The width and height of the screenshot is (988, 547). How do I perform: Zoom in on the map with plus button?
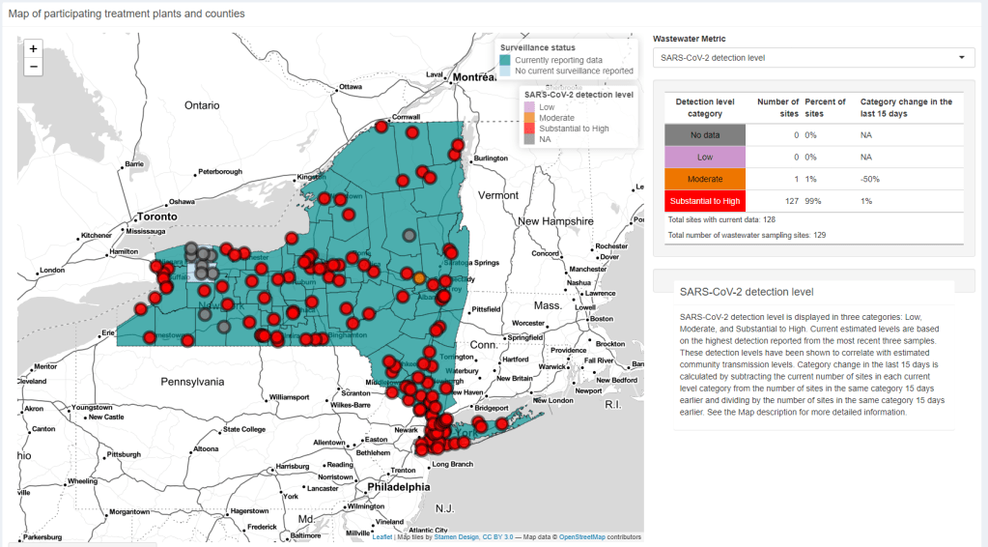coord(34,48)
